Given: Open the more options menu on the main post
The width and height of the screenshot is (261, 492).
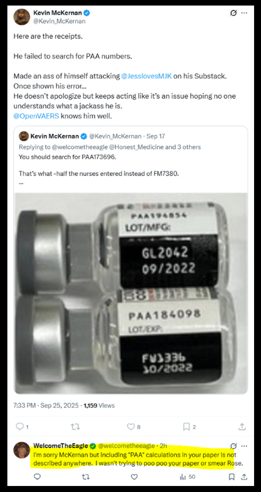Looking at the screenshot, I should pos(244,13).
